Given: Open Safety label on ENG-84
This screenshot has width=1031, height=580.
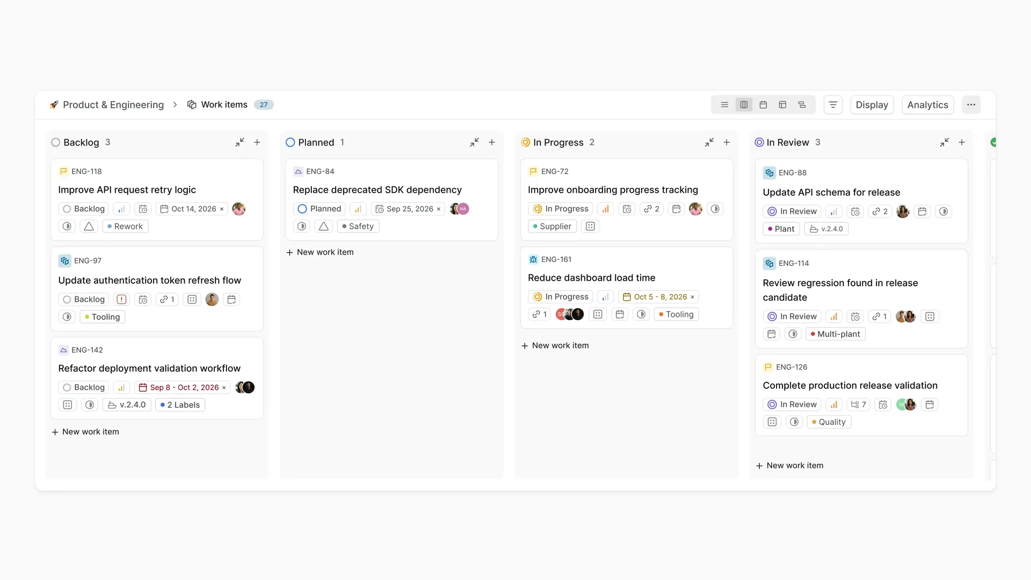Looking at the screenshot, I should click(358, 227).
